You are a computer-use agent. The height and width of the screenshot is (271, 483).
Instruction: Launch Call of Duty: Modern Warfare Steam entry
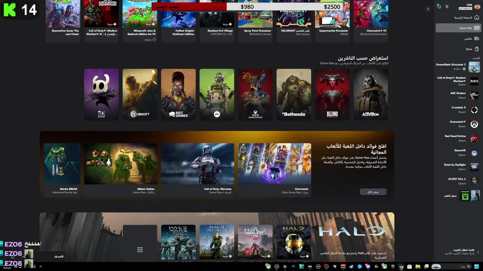coord(458,81)
